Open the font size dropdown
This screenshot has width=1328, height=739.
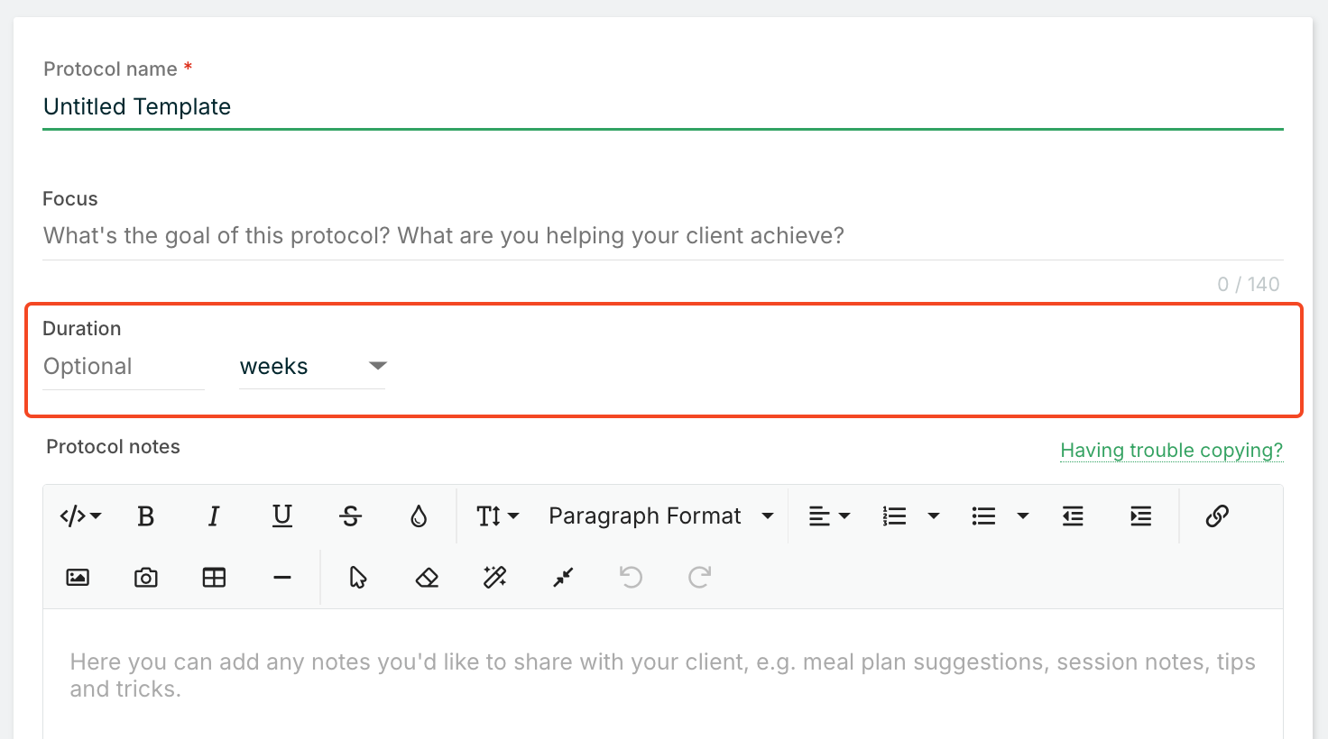pyautogui.click(x=497, y=516)
